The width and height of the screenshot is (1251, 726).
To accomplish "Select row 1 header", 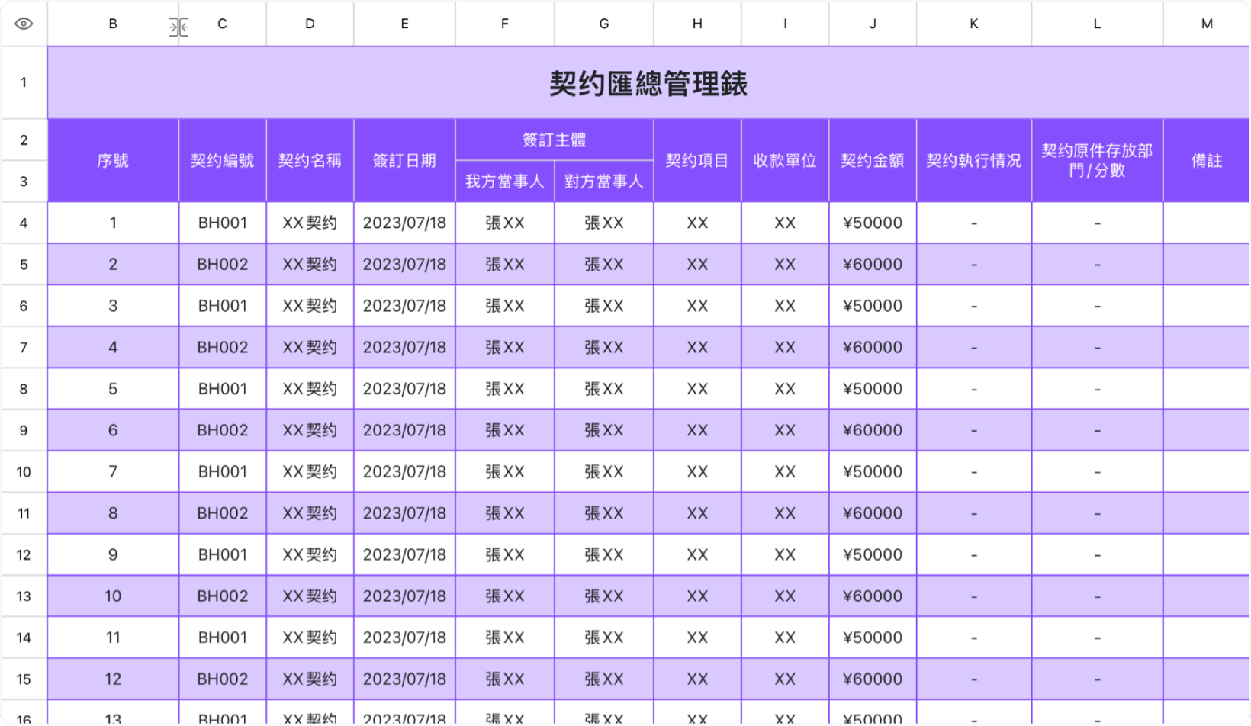I will pos(24,82).
